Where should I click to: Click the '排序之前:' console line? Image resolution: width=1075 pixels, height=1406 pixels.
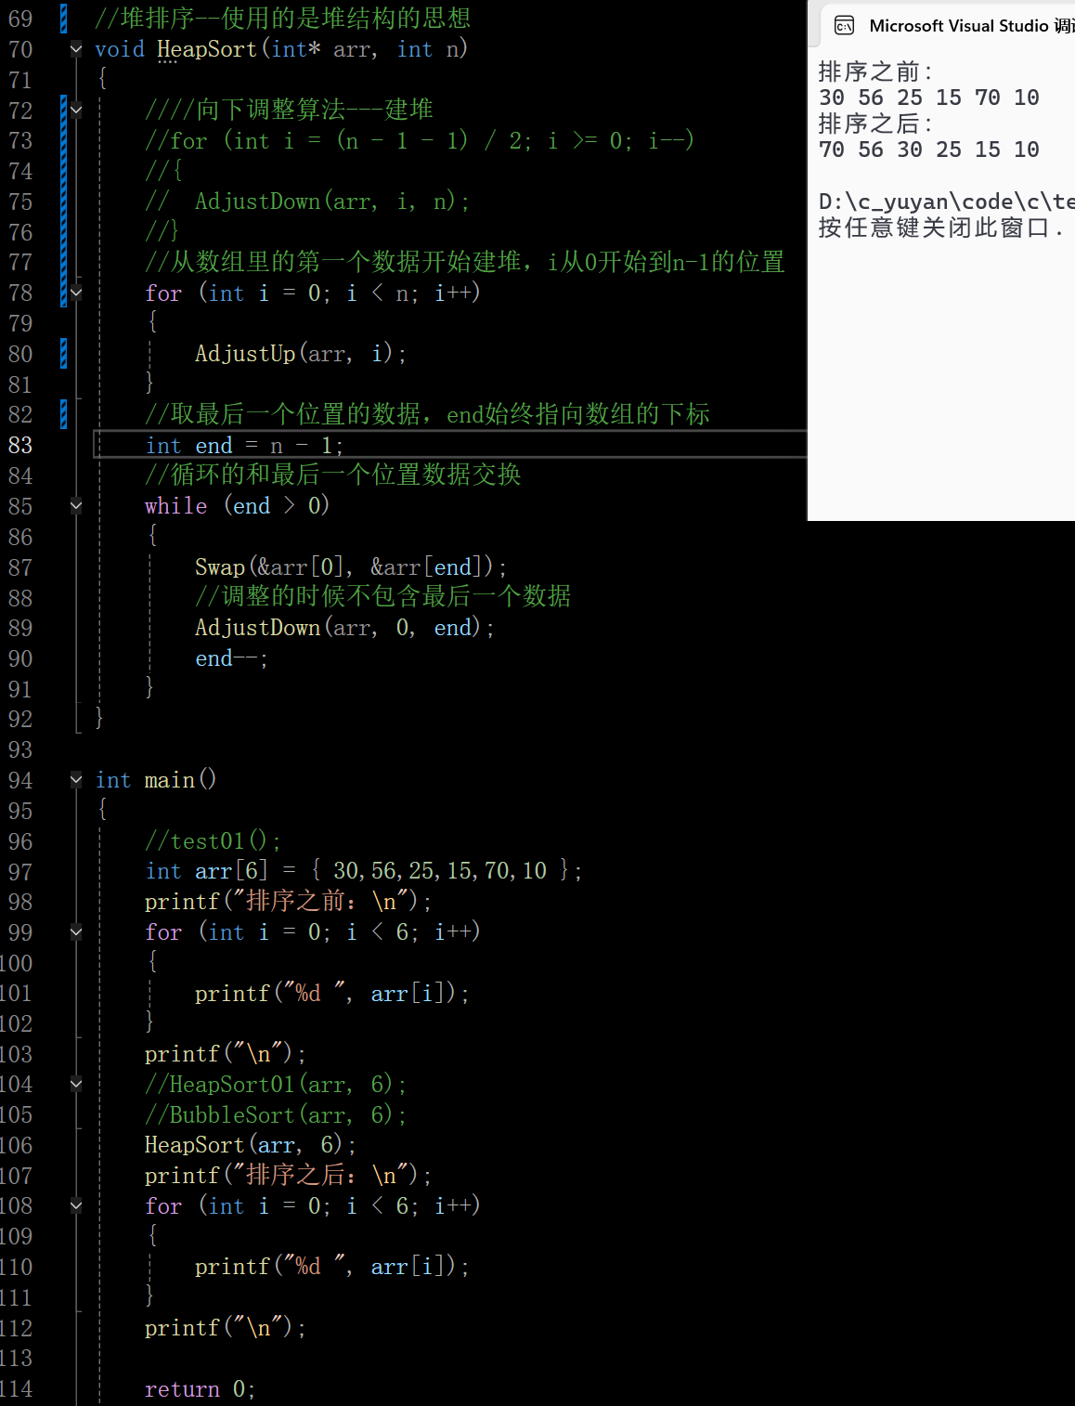(x=875, y=72)
